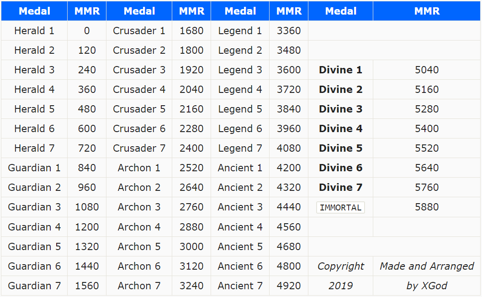Viewport: 482px width, 297px height.
Task: Click the 4920 MMR value
Action: click(289, 286)
